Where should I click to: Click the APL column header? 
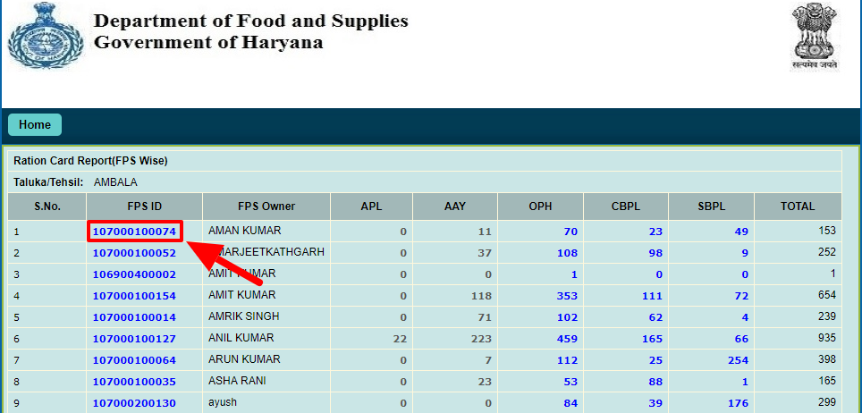[371, 206]
